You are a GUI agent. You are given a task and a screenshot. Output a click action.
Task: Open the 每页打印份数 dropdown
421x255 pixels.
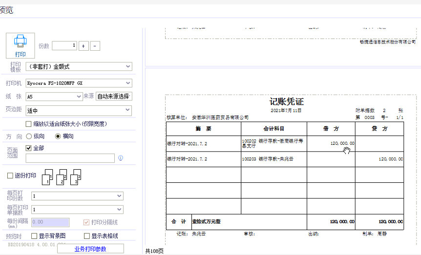tap(77, 196)
